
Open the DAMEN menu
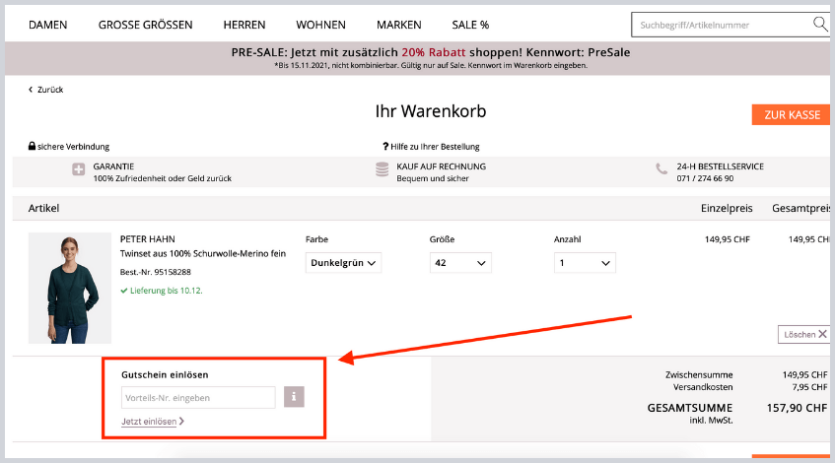(48, 25)
